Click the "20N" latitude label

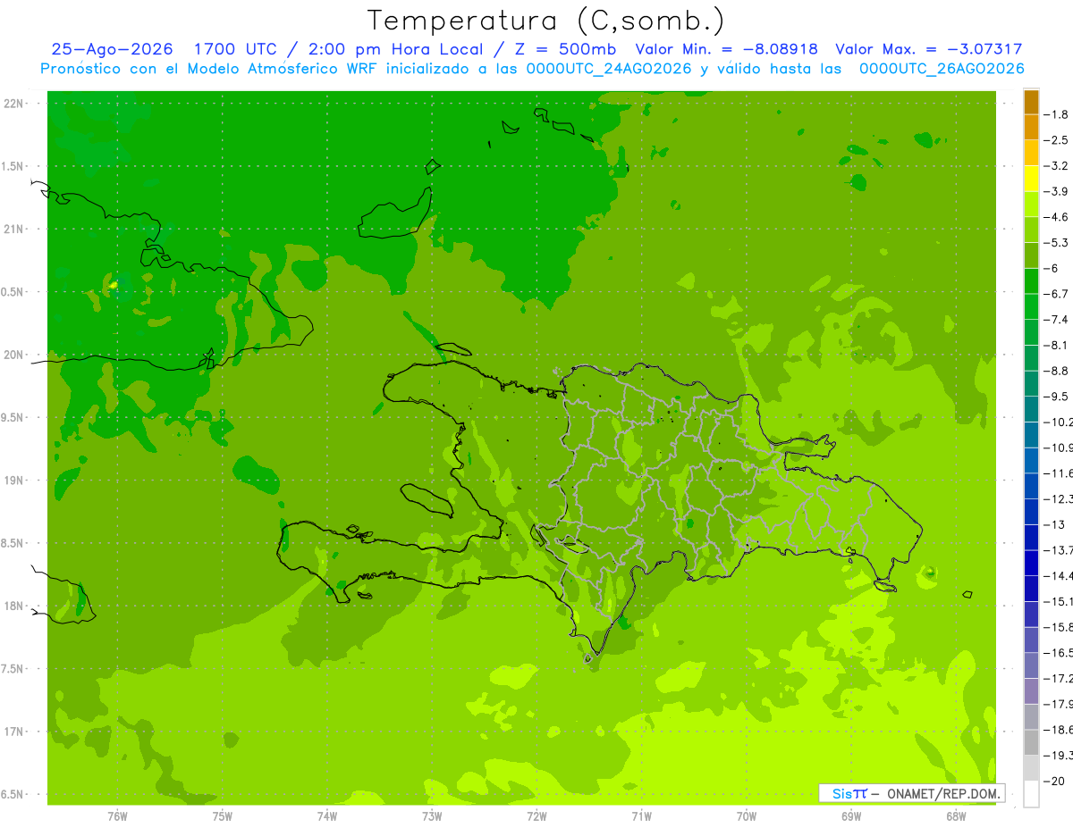pyautogui.click(x=14, y=355)
